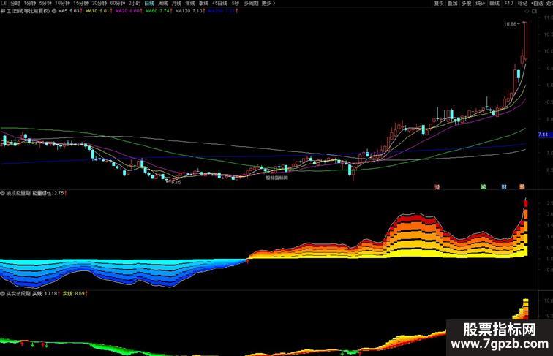Select the 5分钟 period tab
Image resolution: width=553 pixels, height=356 pixels.
tap(45, 3)
